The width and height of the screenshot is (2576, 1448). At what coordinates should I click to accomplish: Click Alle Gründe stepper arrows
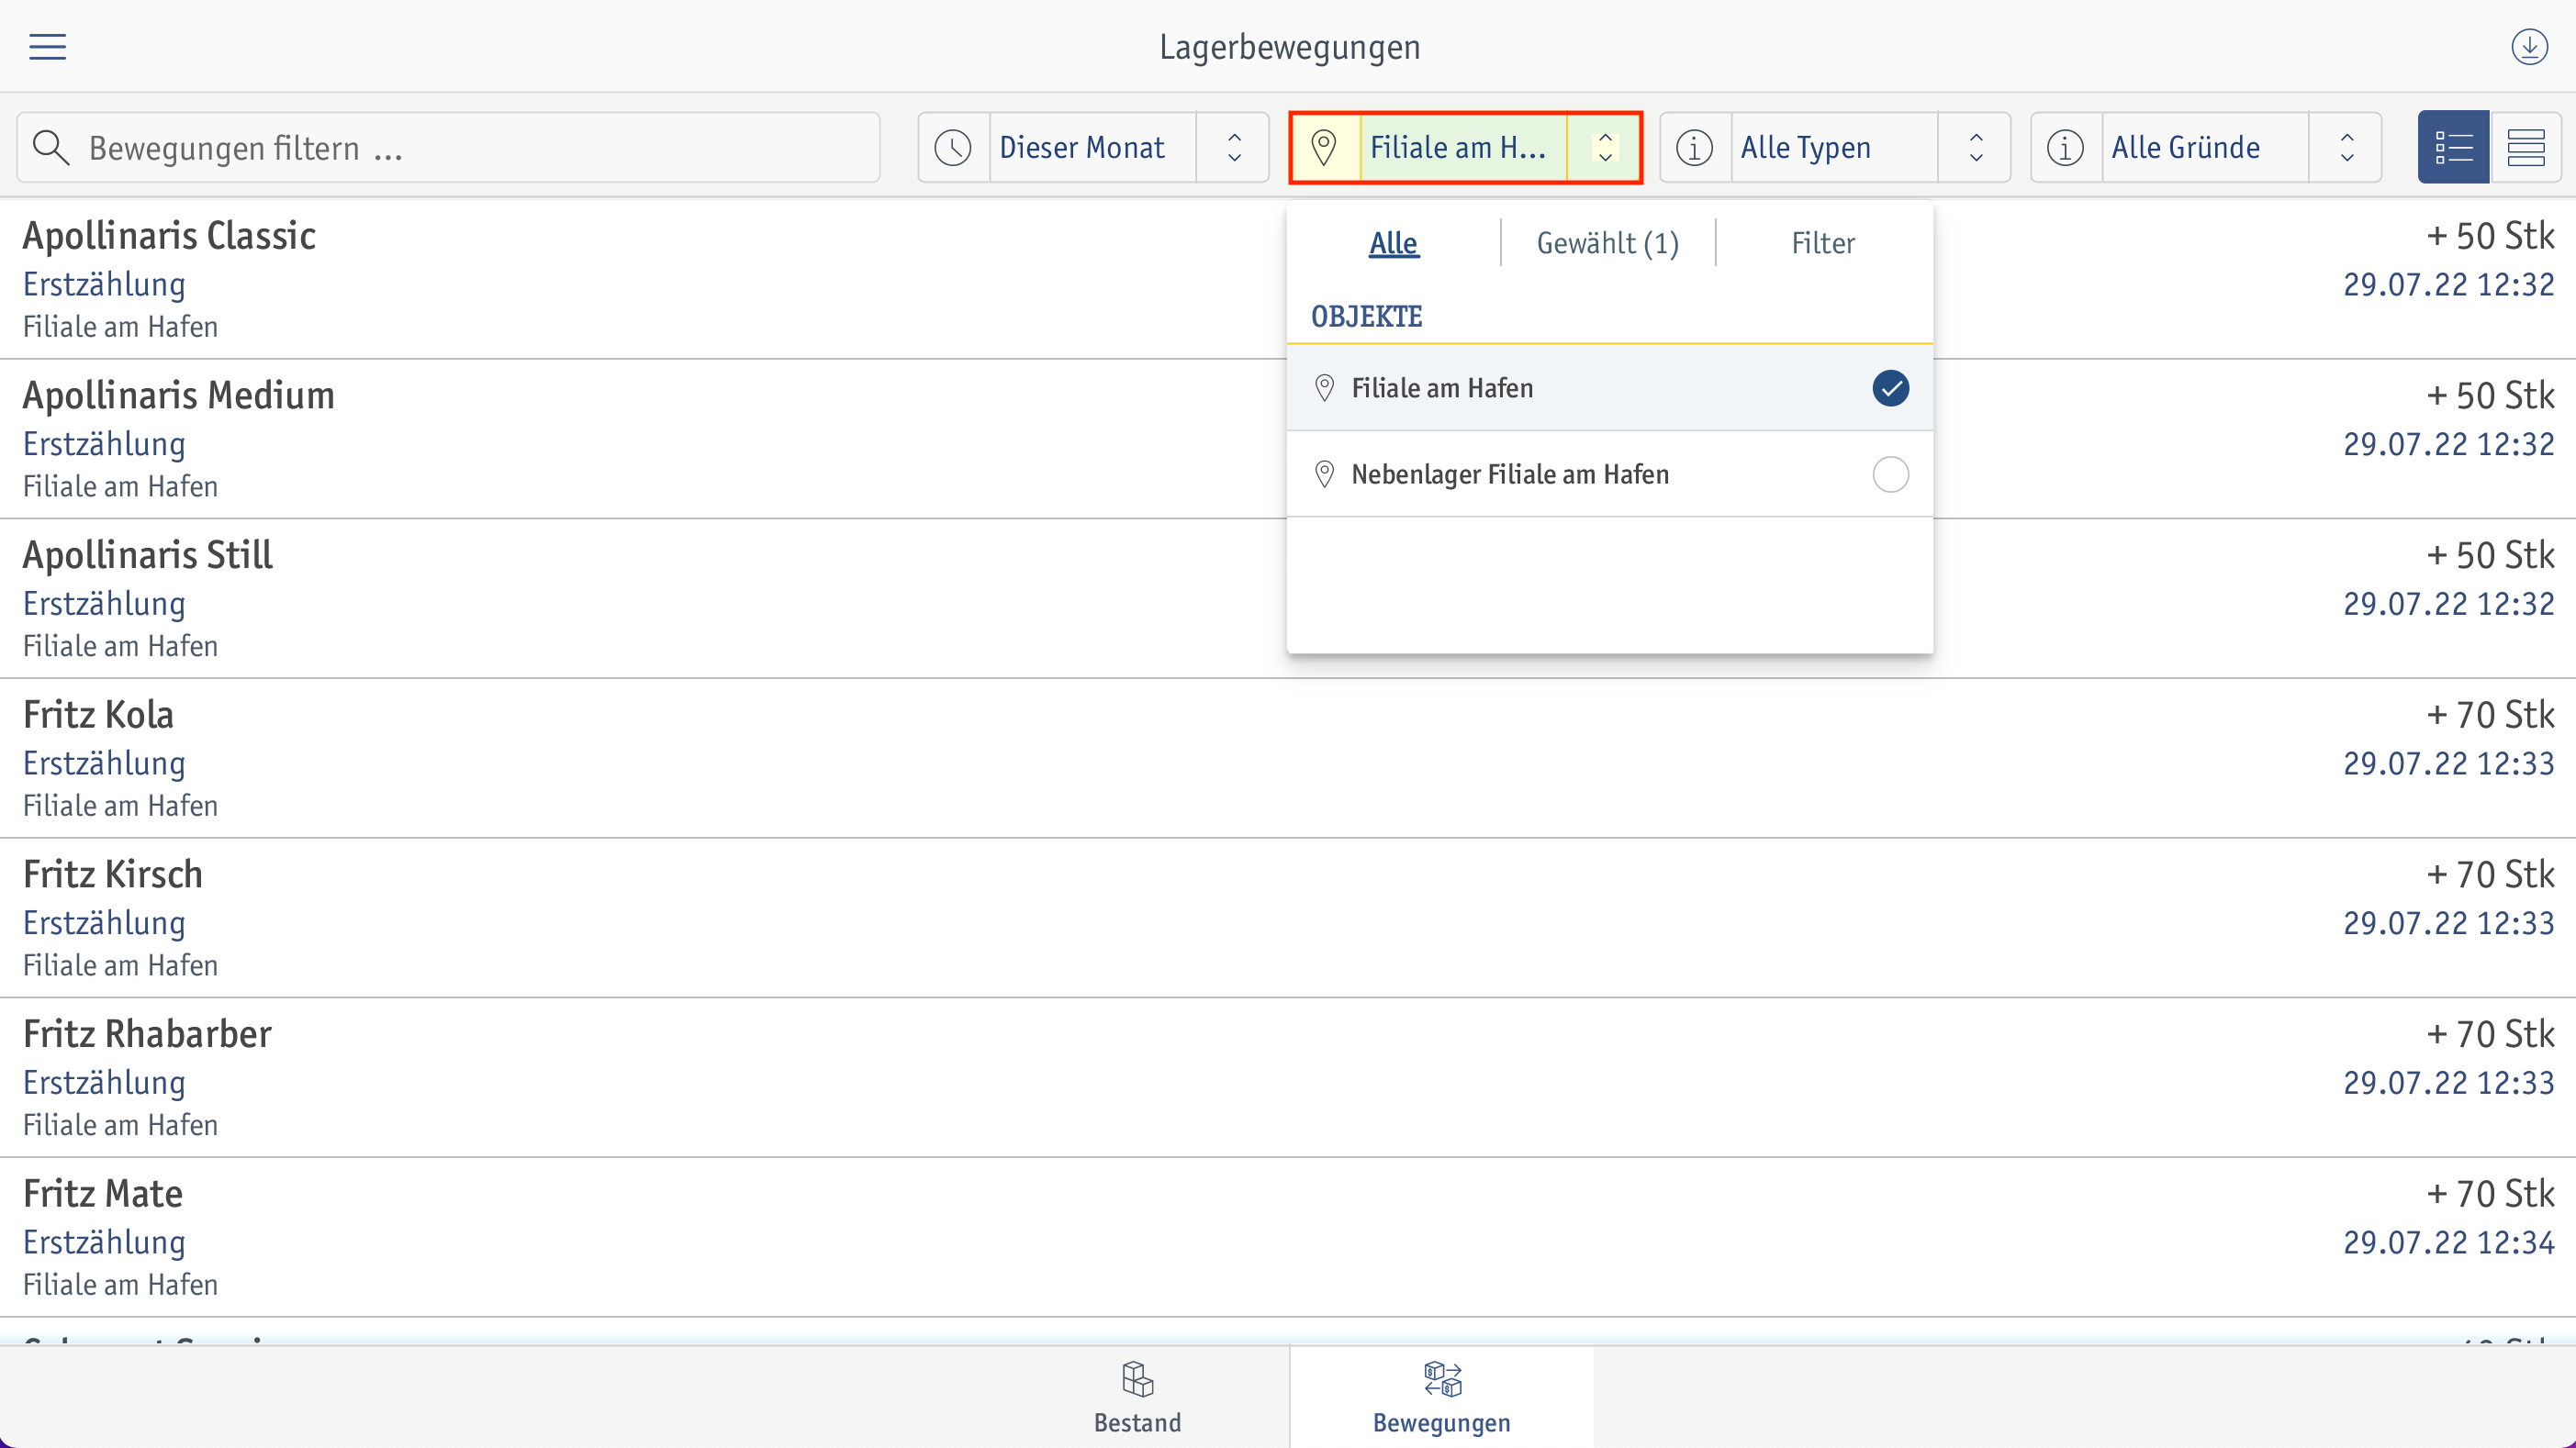pyautogui.click(x=2347, y=147)
